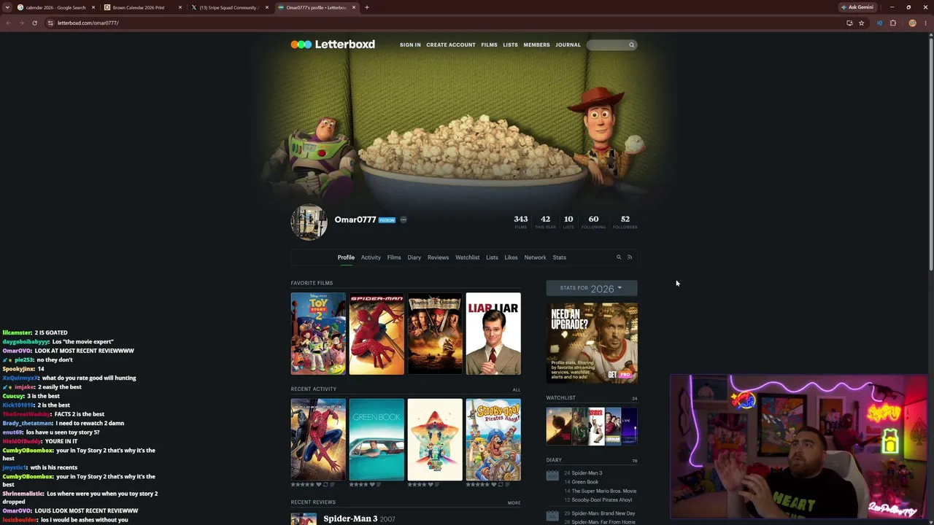This screenshot has width=934, height=525.
Task: Open FILMS in the Letterboxd header menu
Action: pyautogui.click(x=489, y=45)
